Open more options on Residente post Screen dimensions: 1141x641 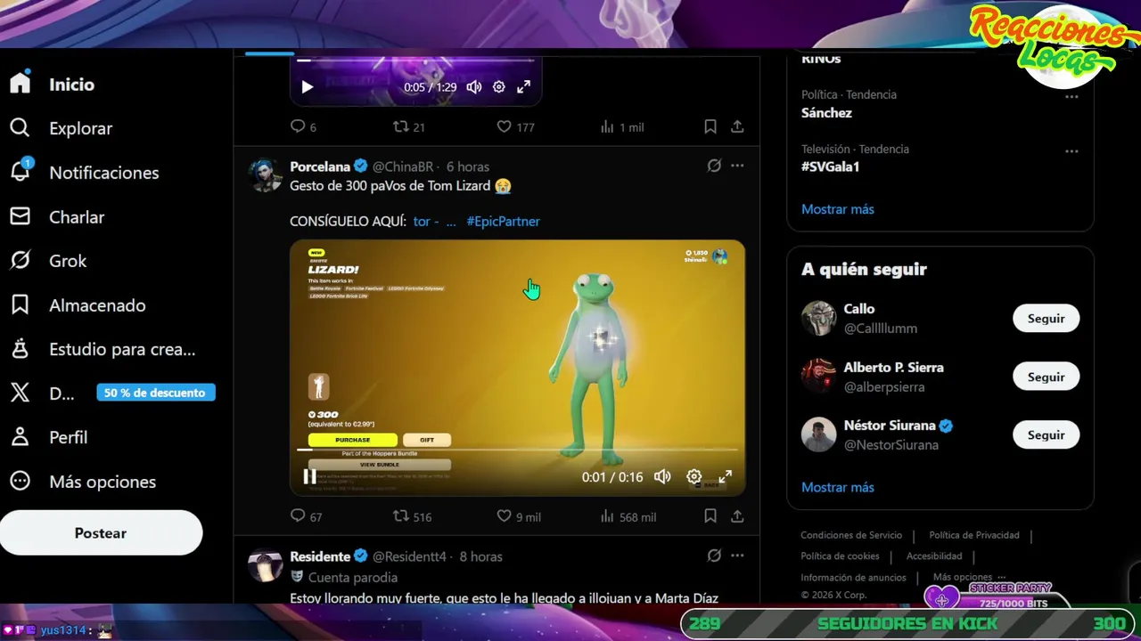click(x=737, y=556)
